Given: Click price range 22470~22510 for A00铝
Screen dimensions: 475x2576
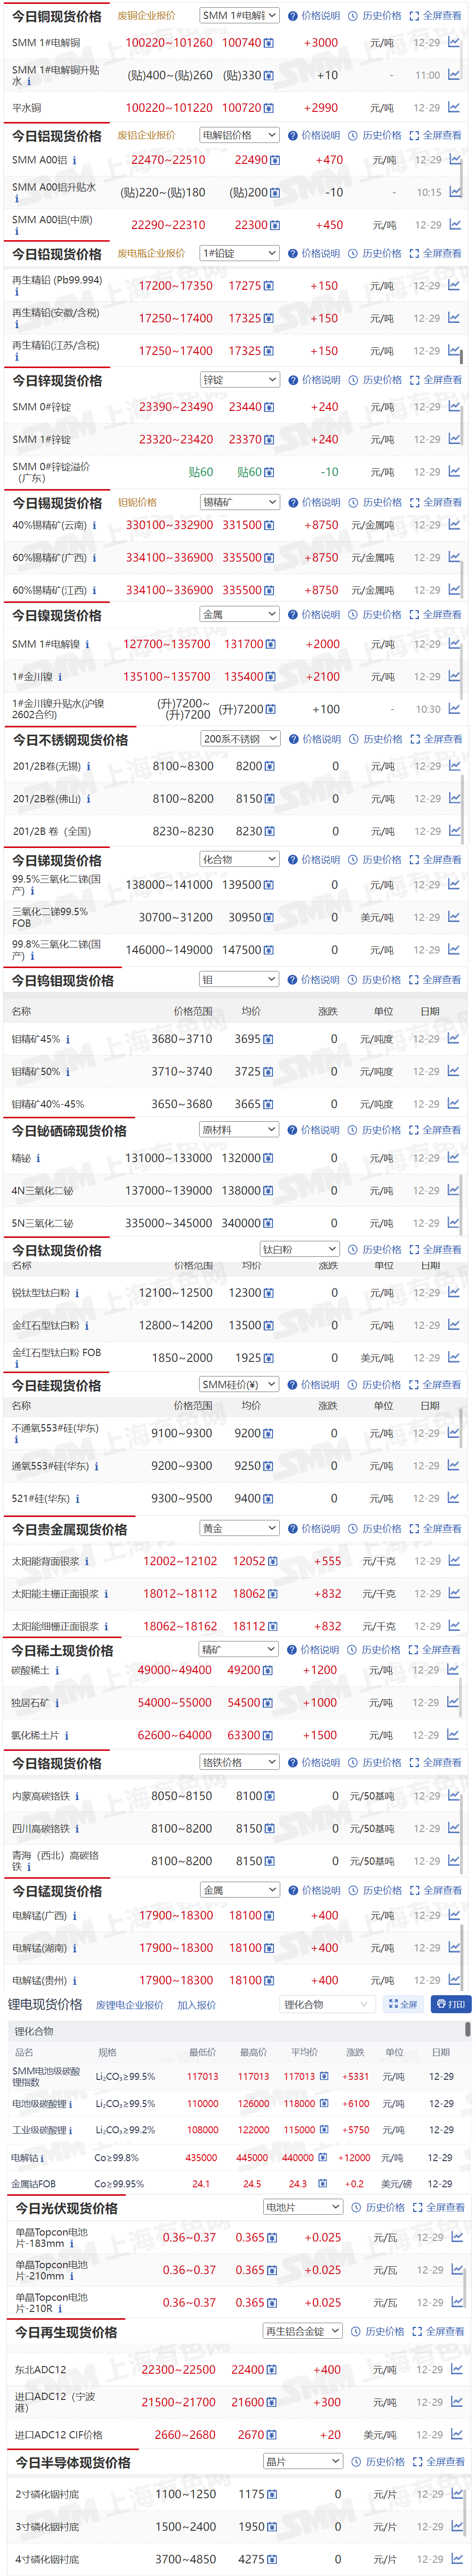Looking at the screenshot, I should (168, 160).
